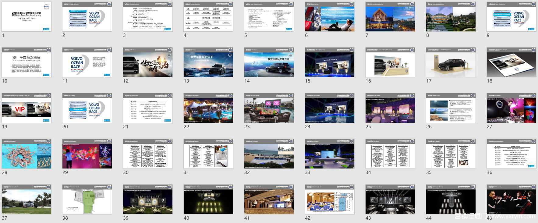Screen dimensions: 538x223
Task: Choose slide 5 two-column text thumbnail
Action: point(269,16)
